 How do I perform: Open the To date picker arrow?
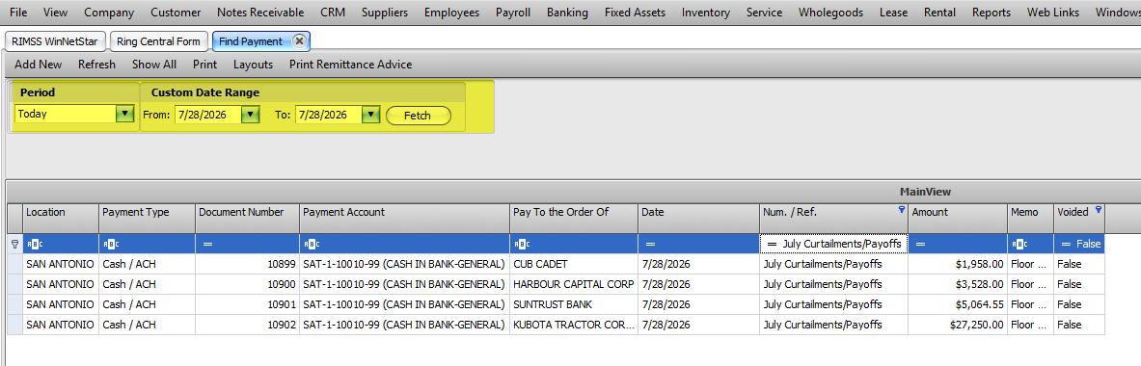click(x=371, y=115)
